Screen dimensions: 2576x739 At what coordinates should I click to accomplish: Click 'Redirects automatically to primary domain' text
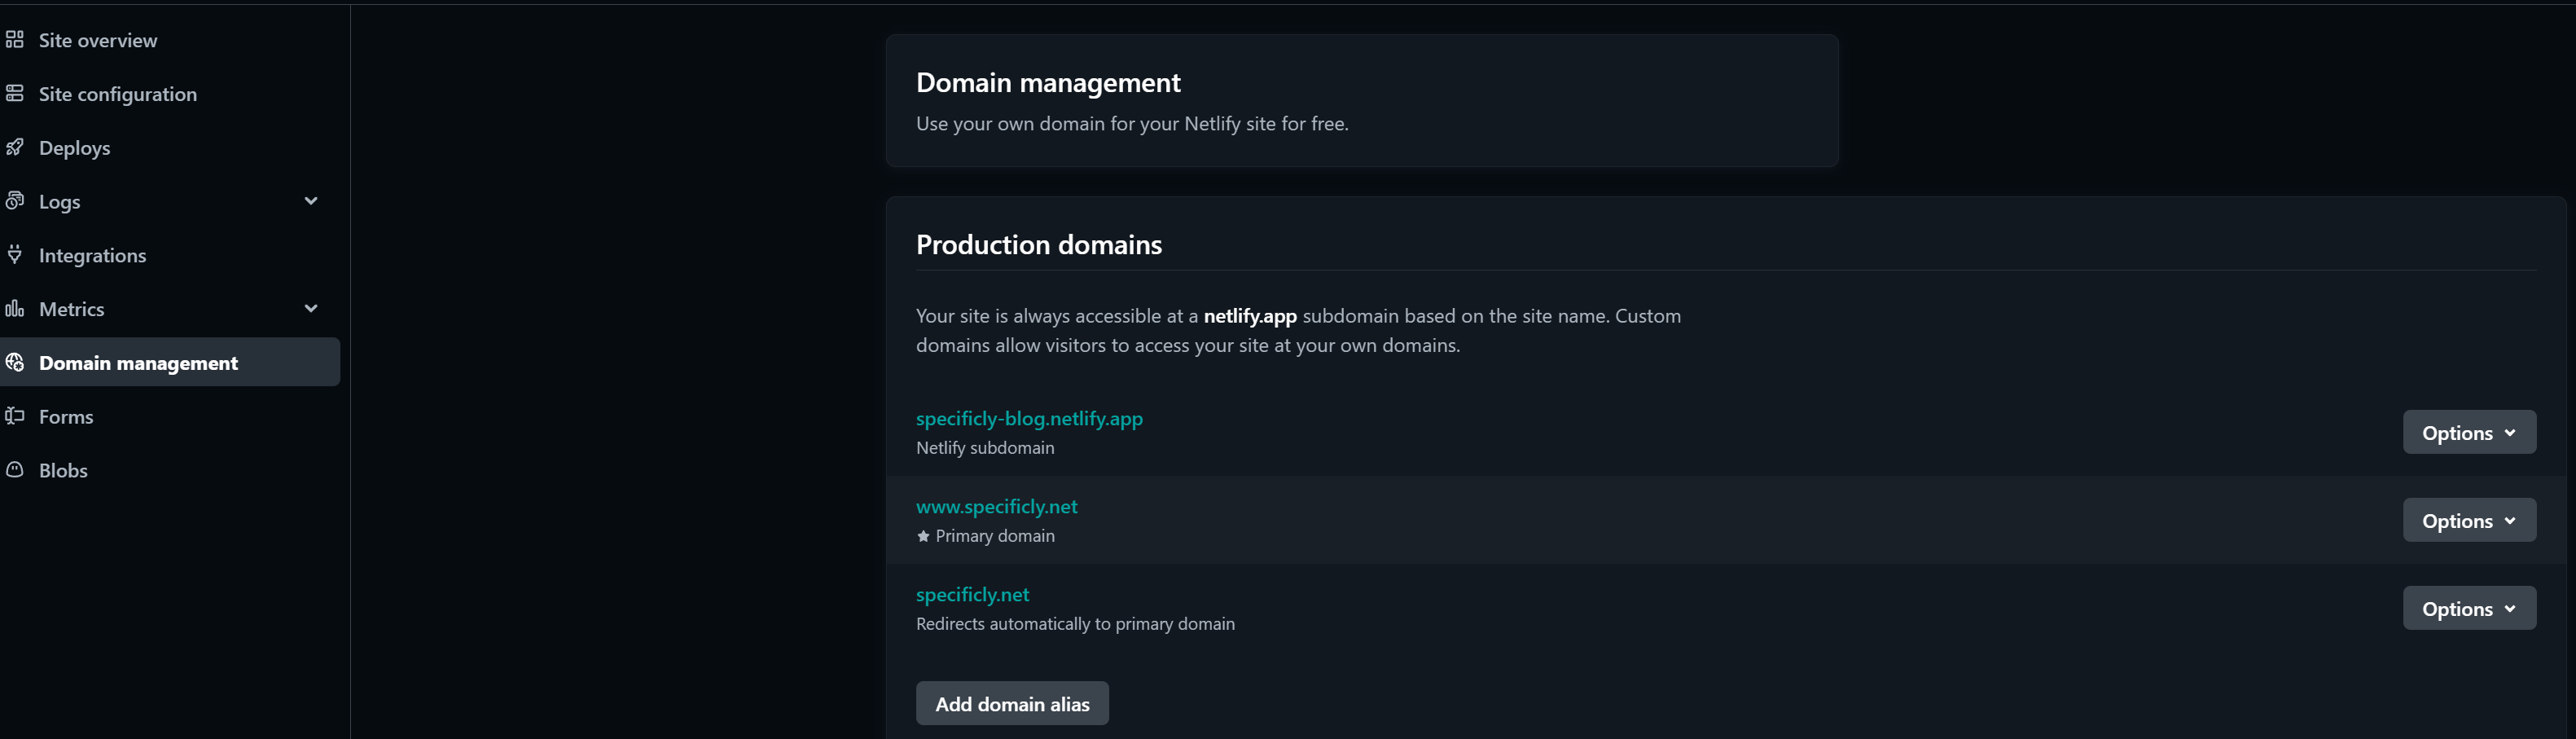[x=1075, y=624]
